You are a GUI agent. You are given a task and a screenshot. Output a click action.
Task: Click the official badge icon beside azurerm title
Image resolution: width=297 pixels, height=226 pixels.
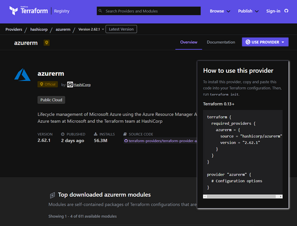tap(47, 43)
